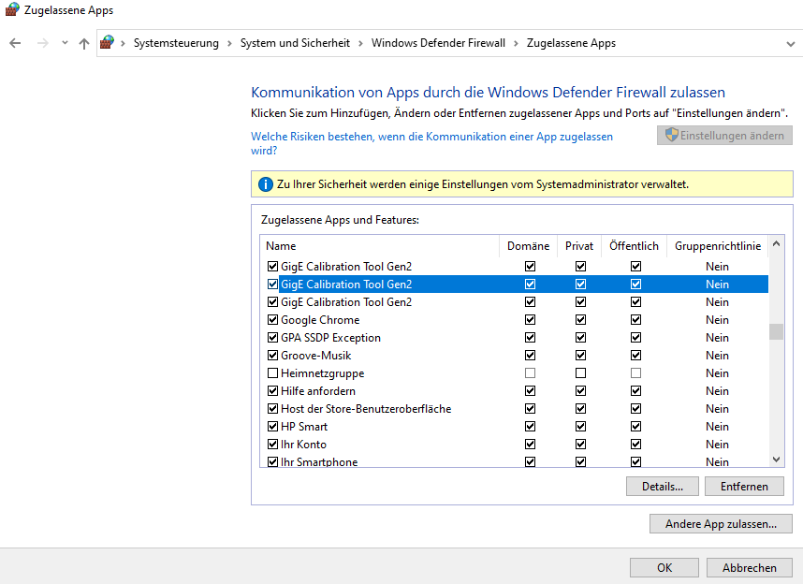Click the Back navigation arrow

pos(15,43)
